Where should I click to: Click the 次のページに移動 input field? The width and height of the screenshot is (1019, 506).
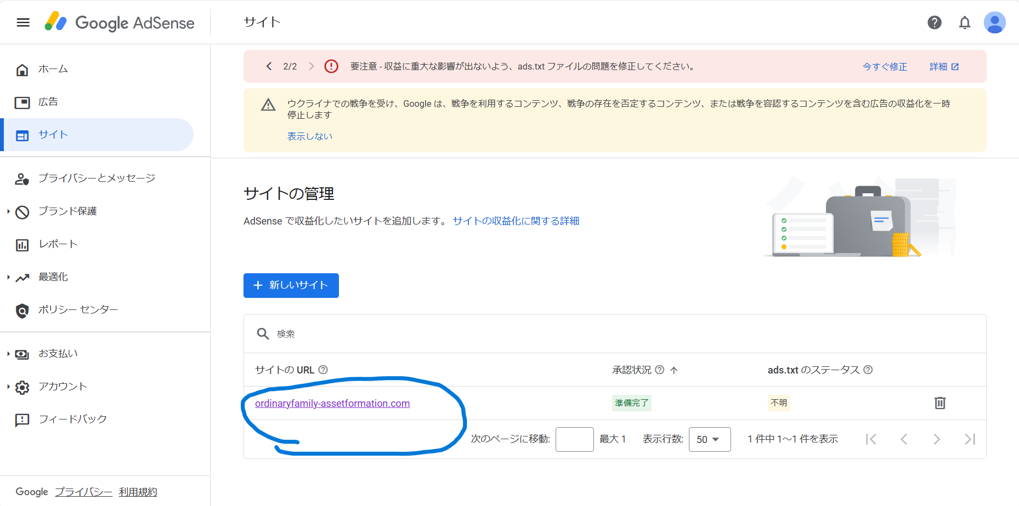pos(574,439)
